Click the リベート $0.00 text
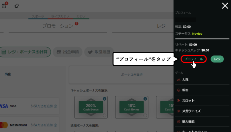The height and width of the screenshot is (132, 231). [x=186, y=45]
